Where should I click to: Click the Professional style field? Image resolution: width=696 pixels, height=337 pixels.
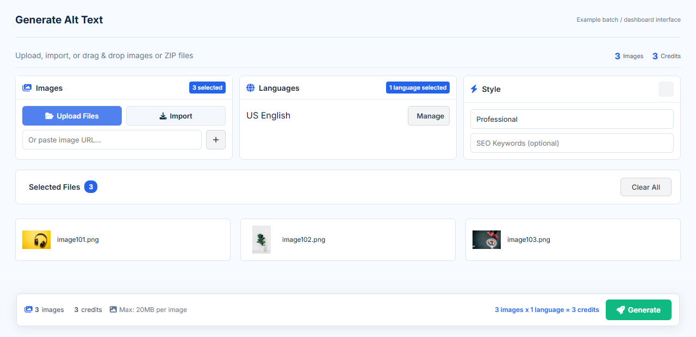point(572,119)
